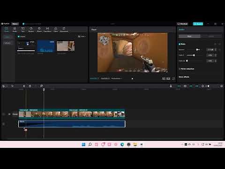Toggle the video track lock icon

click(4, 114)
